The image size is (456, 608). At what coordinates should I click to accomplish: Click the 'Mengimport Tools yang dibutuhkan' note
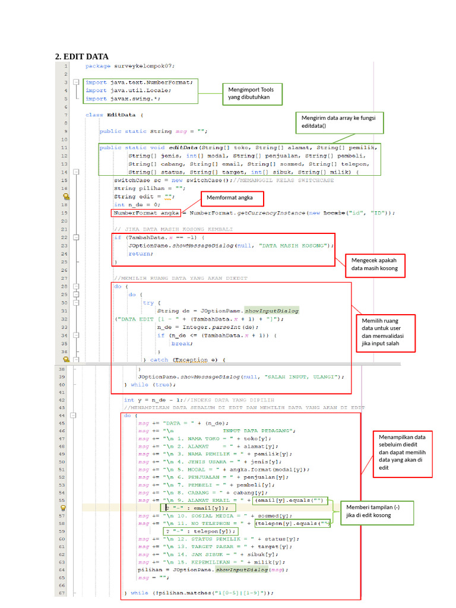pos(252,94)
